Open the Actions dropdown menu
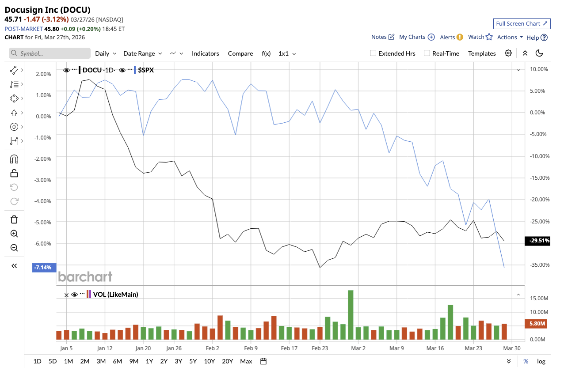The height and width of the screenshot is (378, 564). pyautogui.click(x=511, y=37)
